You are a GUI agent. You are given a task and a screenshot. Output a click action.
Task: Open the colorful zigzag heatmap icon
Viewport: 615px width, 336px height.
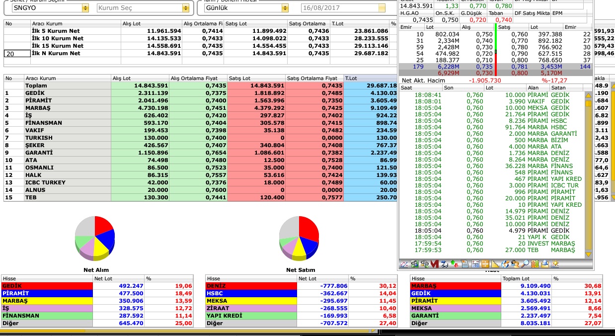(535, 264)
